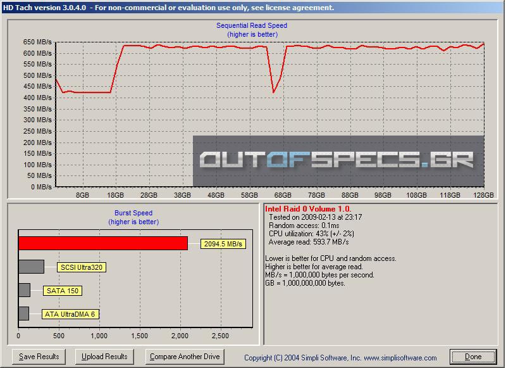The image size is (506, 368).
Task: Click the ATA UltraDMA 6 label
Action: tap(70, 314)
